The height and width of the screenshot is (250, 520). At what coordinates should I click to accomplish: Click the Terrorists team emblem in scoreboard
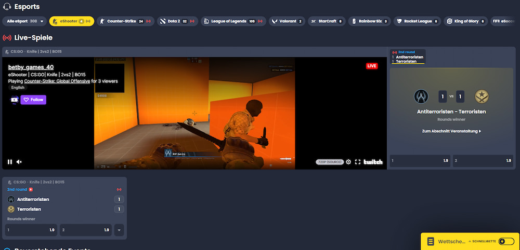(481, 96)
